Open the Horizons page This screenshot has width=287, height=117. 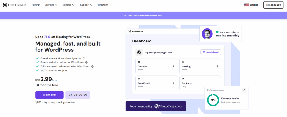tap(103, 5)
